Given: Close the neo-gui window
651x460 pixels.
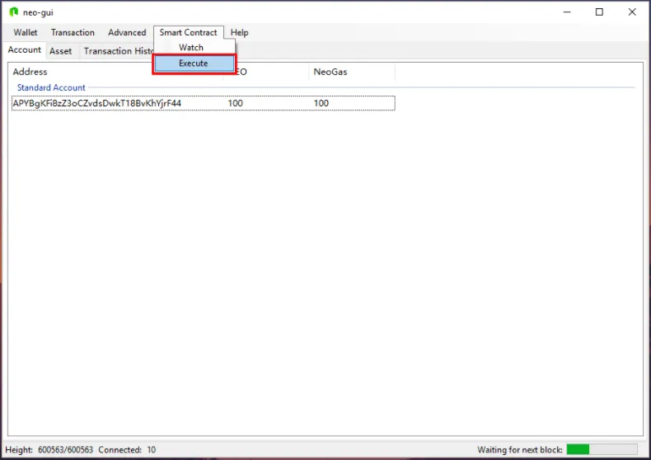Looking at the screenshot, I should [x=632, y=12].
